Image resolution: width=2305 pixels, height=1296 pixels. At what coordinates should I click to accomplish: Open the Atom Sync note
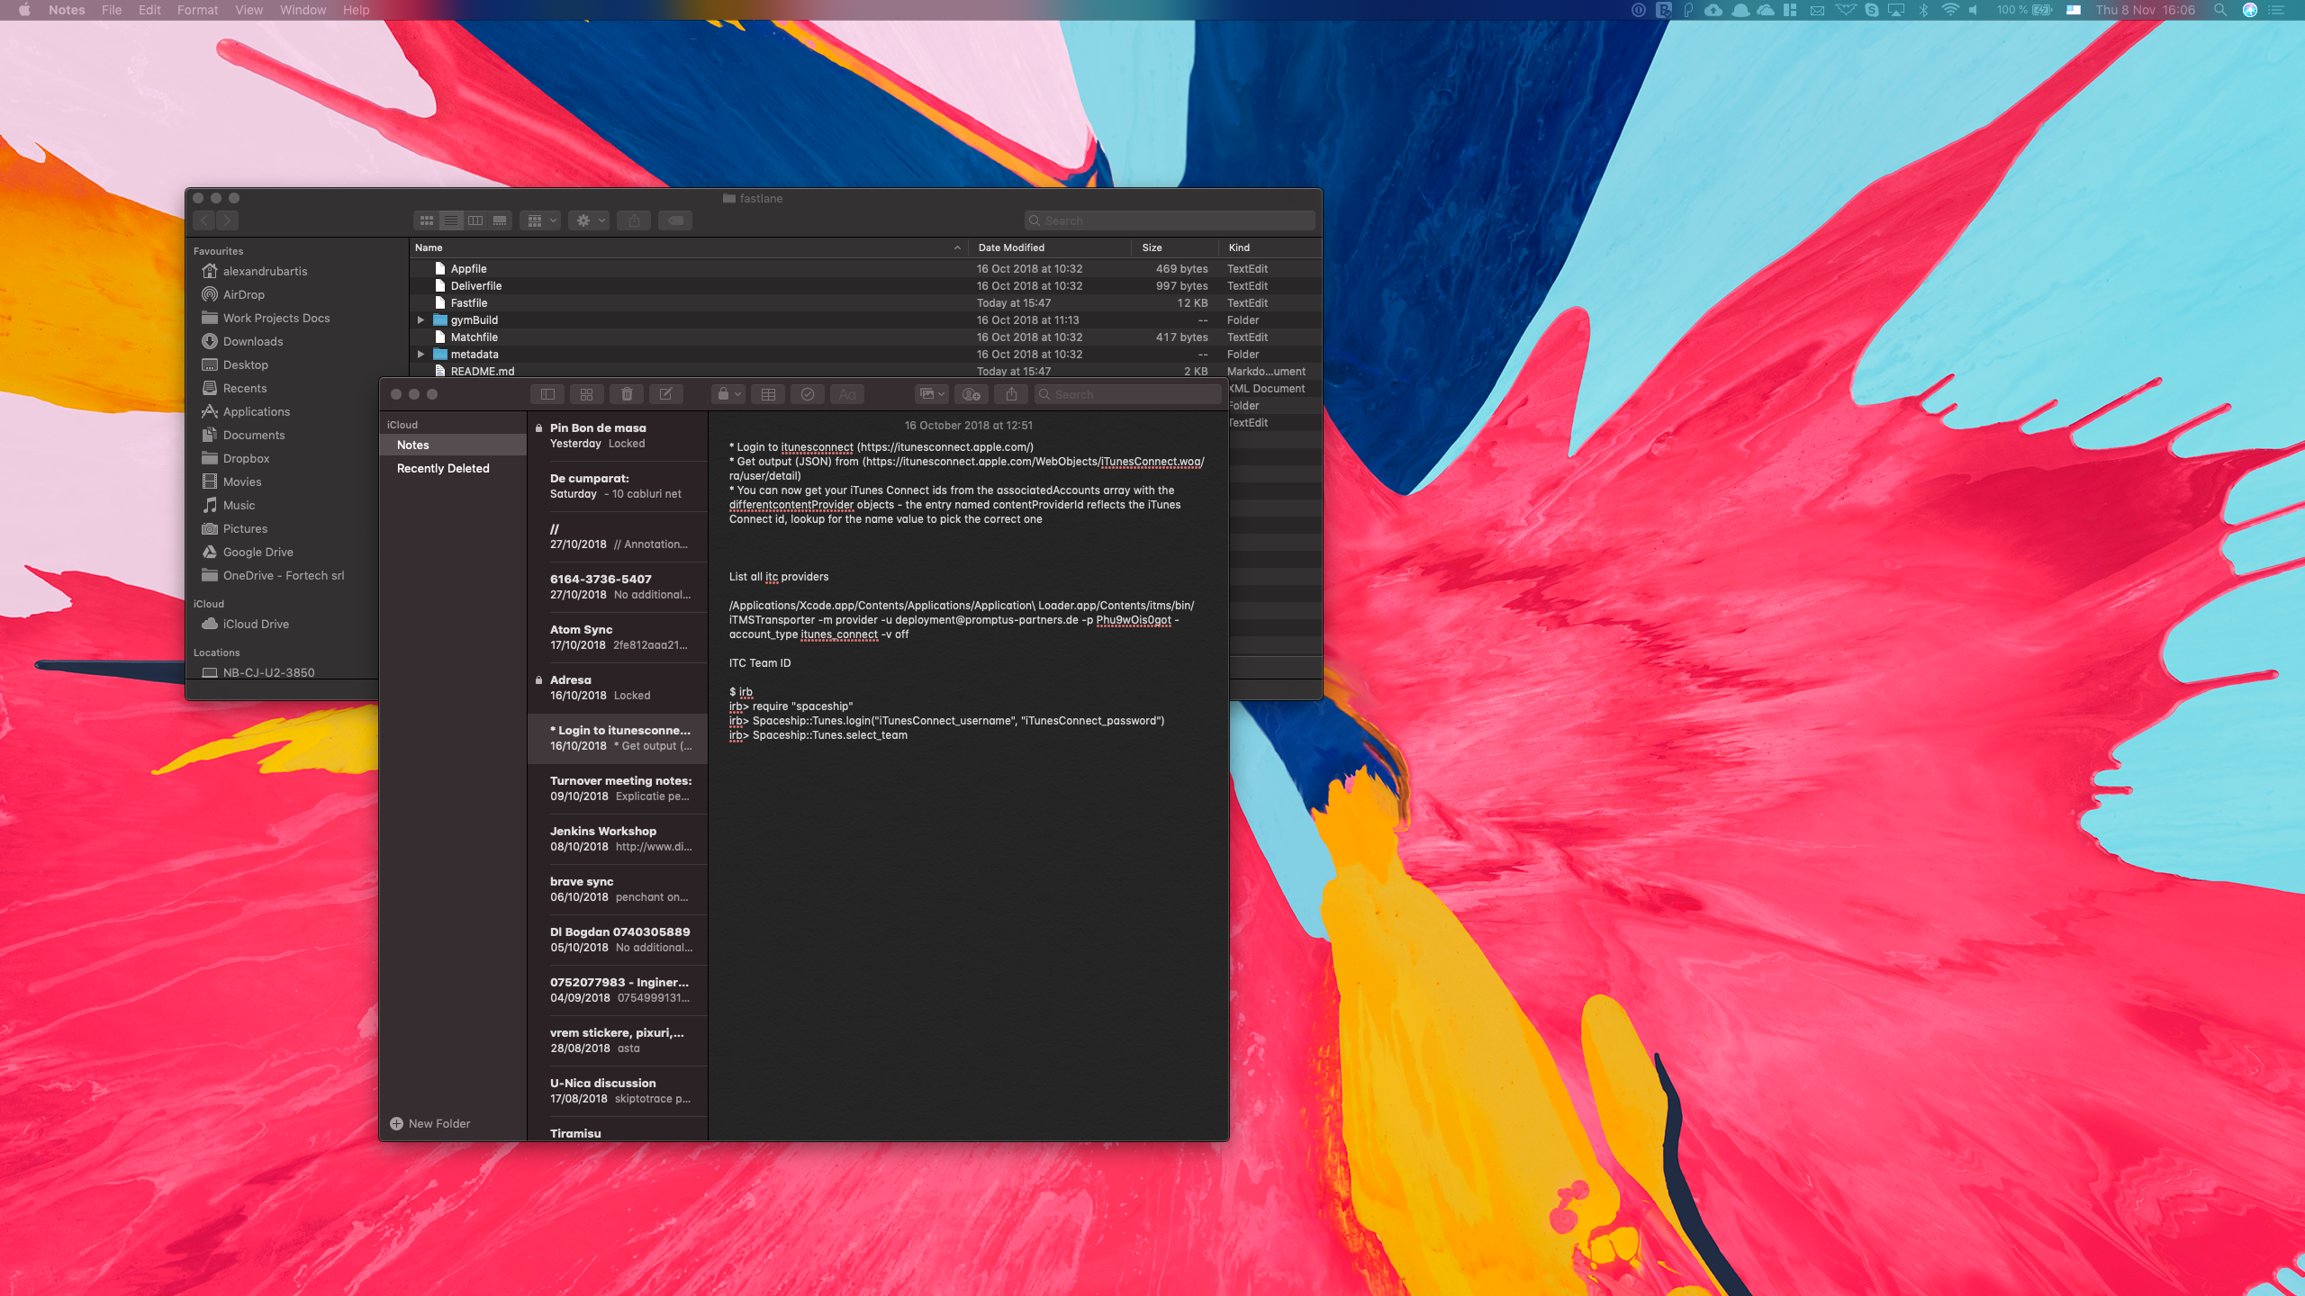[618, 637]
